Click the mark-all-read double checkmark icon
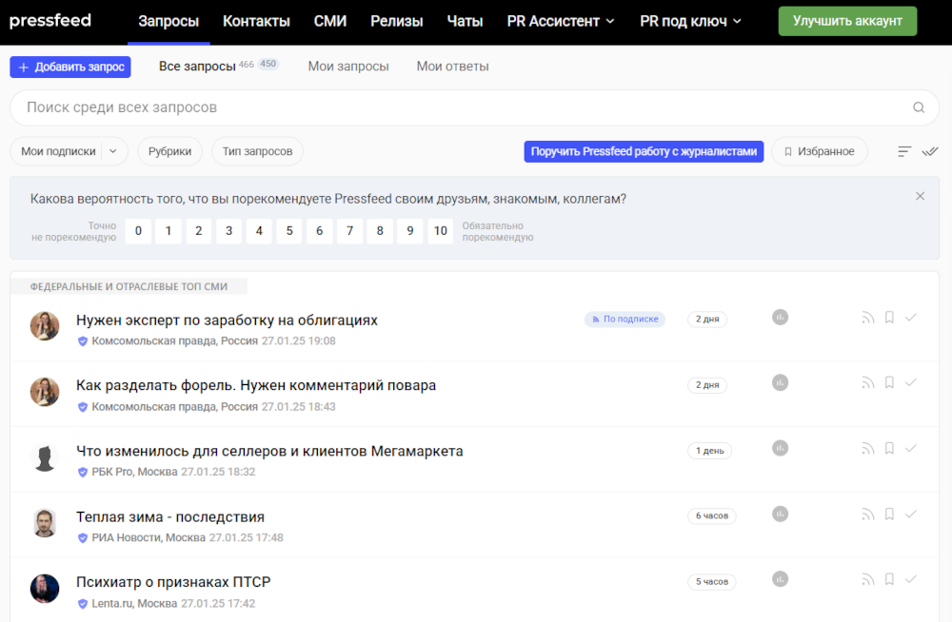The height and width of the screenshot is (622, 952). [x=930, y=151]
